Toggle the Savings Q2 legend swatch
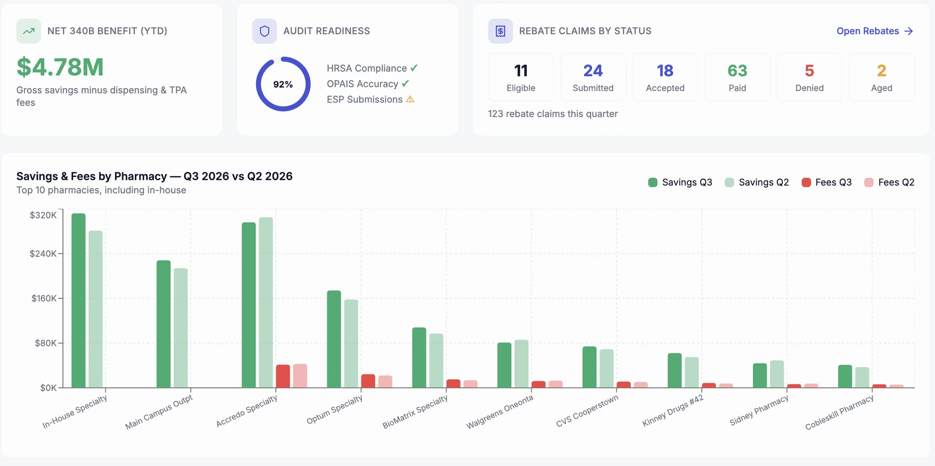This screenshot has height=466, width=935. click(729, 182)
